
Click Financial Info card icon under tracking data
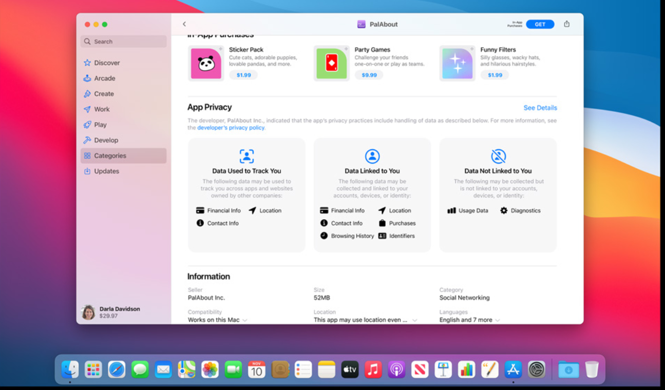(x=200, y=210)
